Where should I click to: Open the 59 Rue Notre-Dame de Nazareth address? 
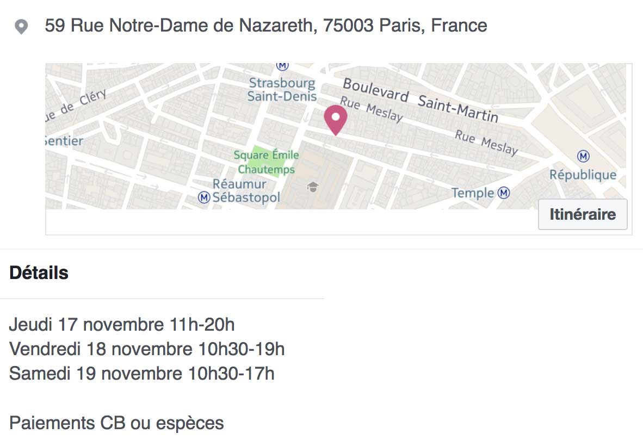click(x=265, y=26)
